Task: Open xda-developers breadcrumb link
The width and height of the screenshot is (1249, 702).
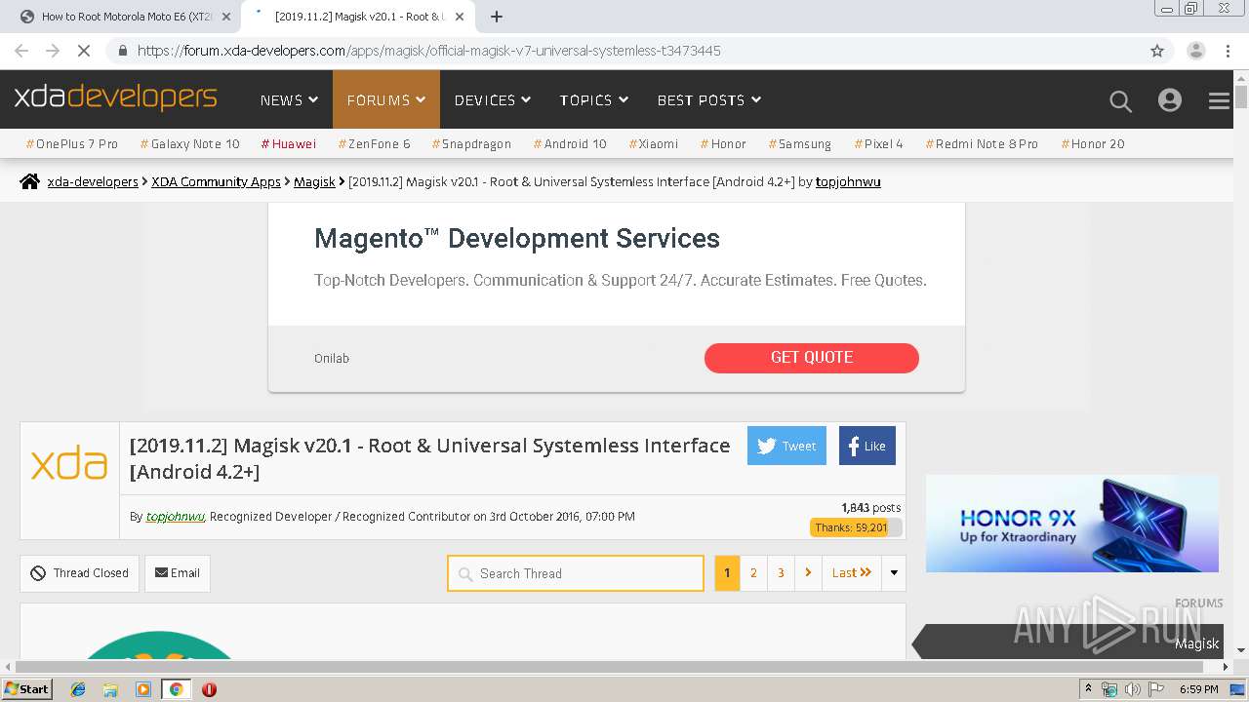Action: (93, 181)
